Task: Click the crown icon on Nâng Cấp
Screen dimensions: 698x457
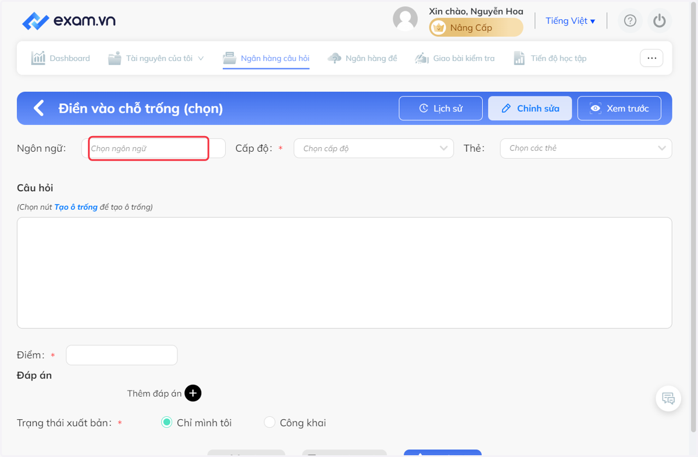Action: coord(439,27)
